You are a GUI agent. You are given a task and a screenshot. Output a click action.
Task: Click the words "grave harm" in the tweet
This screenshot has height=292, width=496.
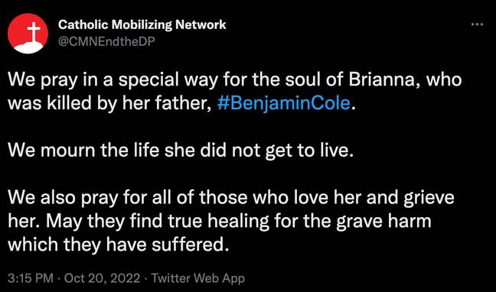tap(383, 221)
